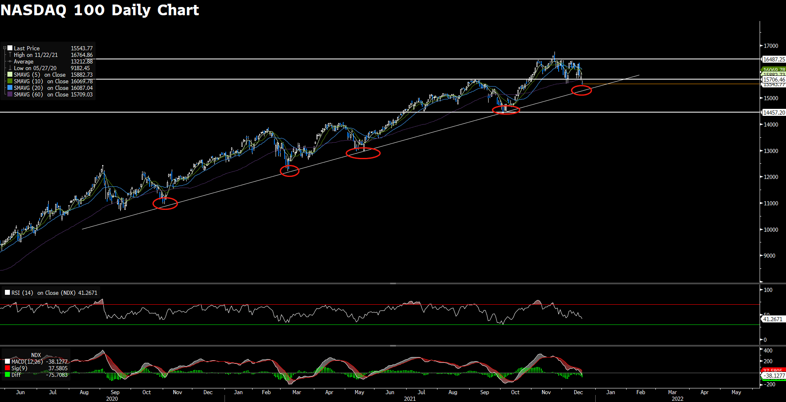Click the NASDAQ 100 Daily Chart title

pyautogui.click(x=100, y=10)
